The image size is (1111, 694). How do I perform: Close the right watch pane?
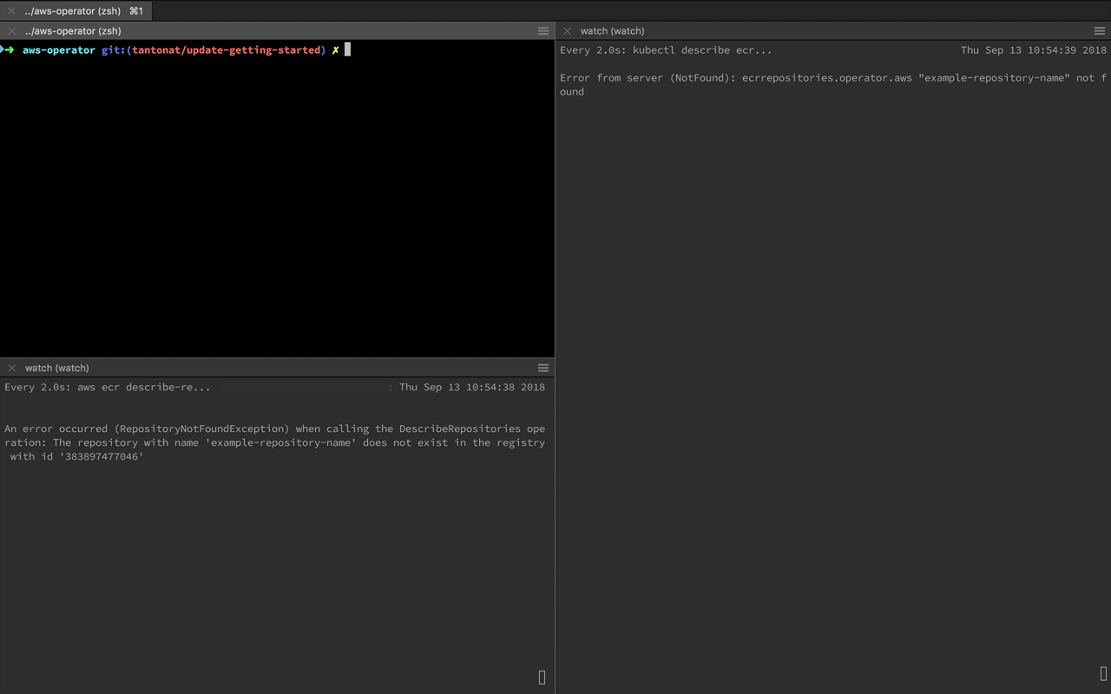[x=567, y=30]
